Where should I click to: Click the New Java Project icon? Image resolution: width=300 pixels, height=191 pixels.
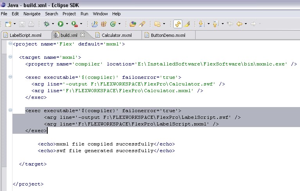click(x=95, y=24)
